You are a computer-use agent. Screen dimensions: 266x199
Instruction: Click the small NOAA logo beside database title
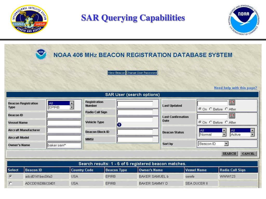click(41, 54)
